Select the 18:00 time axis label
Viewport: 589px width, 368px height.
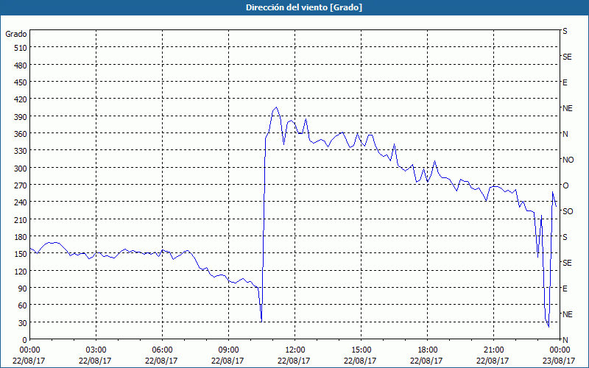coord(428,350)
